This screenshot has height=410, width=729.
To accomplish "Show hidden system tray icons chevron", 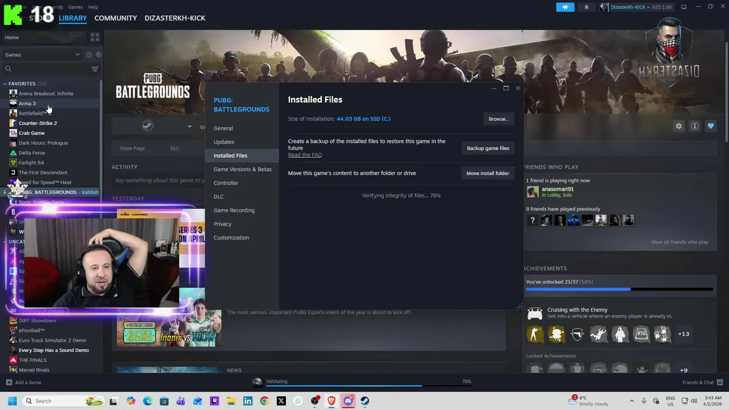I will pyautogui.click(x=631, y=401).
